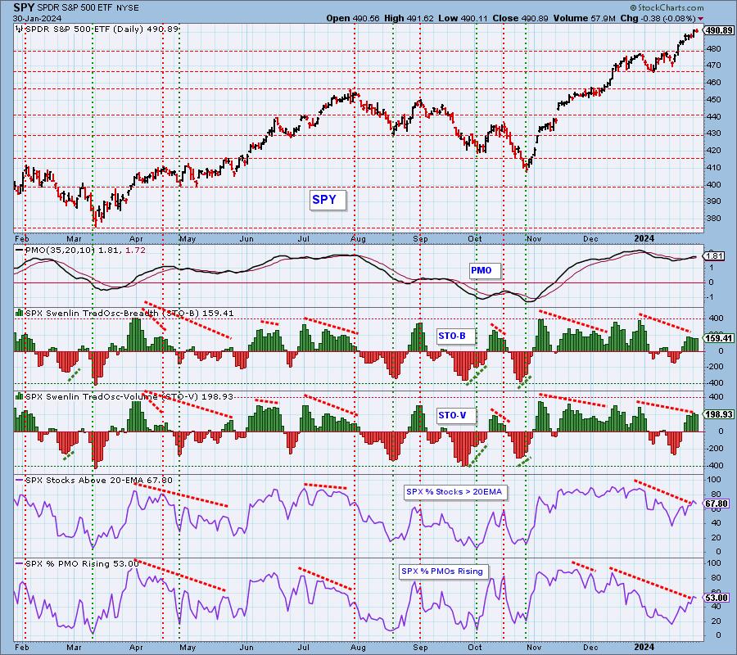Click the 67.80 value tag on right axis
This screenshot has width=737, height=655.
717,504
